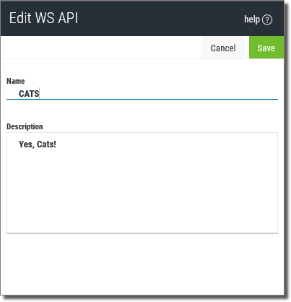Place cursor after the CATS text

40,94
